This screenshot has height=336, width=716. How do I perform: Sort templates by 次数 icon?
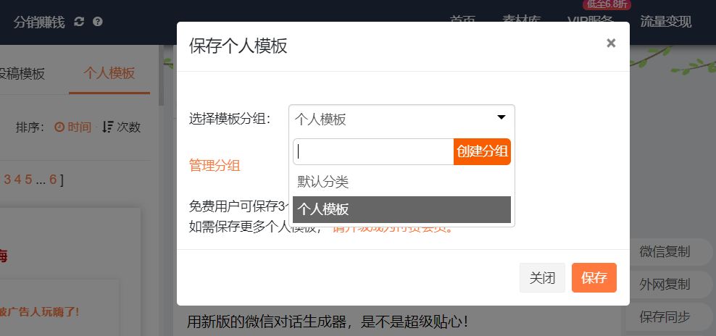tap(108, 127)
